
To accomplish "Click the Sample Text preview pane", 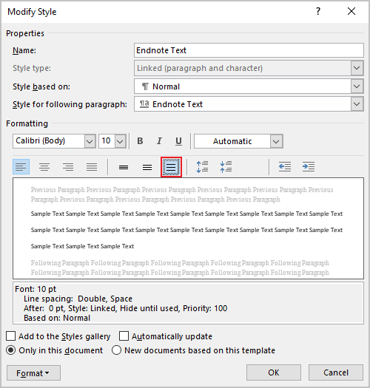I will [189, 228].
